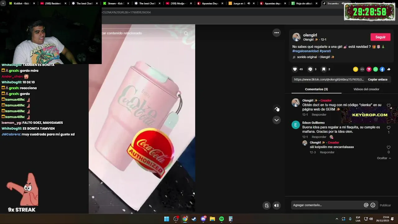Click the related content search field
Screen dimensions: 398x224
click(142, 33)
